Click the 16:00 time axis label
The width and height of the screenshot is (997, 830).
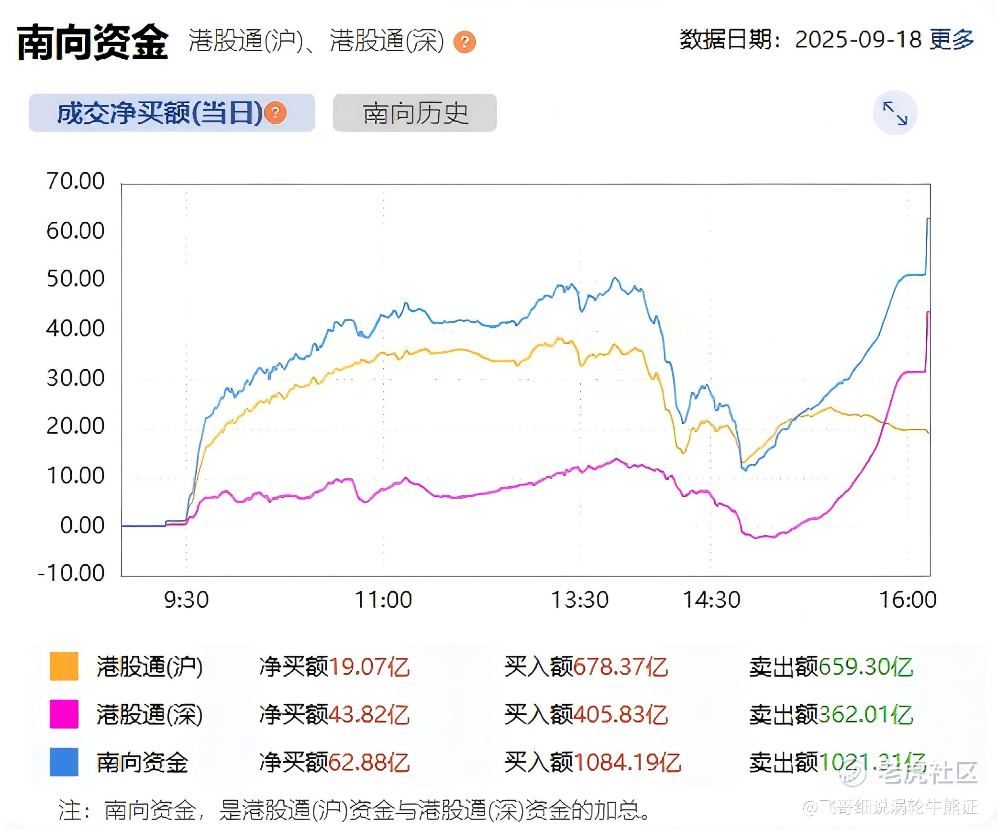pos(908,600)
